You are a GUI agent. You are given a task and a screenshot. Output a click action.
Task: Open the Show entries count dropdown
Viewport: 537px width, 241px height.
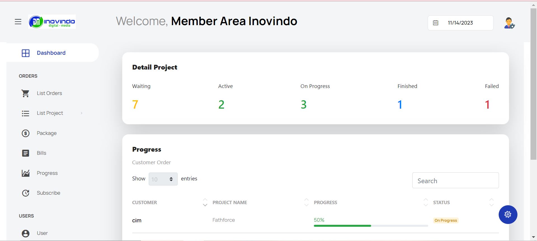[163, 179]
